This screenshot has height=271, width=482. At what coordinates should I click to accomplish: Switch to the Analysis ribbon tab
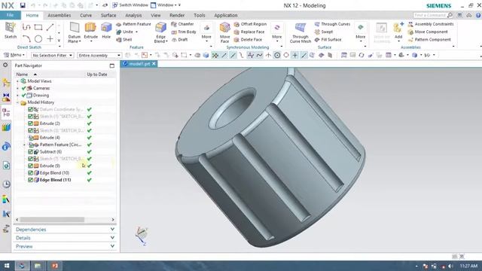[133, 15]
